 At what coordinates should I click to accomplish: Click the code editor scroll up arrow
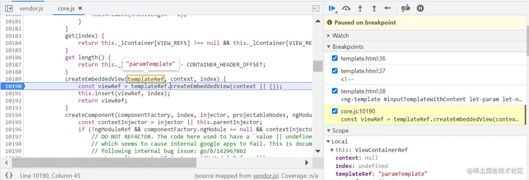click(x=318, y=21)
